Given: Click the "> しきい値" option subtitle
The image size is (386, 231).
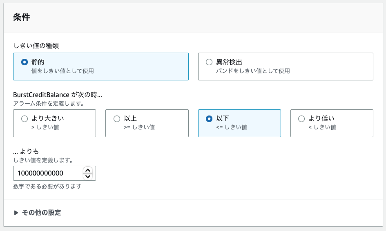Looking at the screenshot, I should coord(45,127).
